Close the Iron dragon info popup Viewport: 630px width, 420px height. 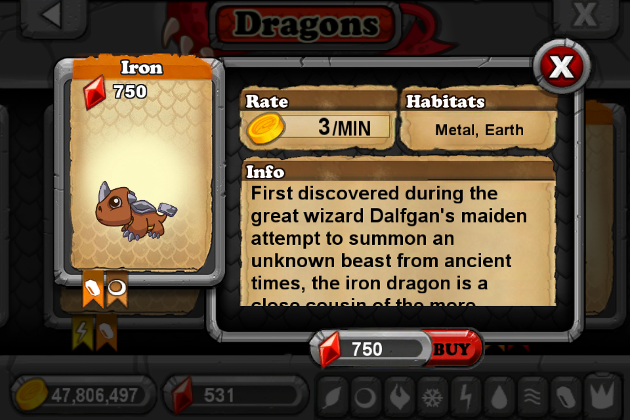coord(562,66)
